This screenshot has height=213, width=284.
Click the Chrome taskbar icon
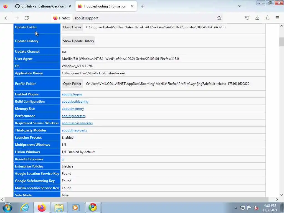coord(93,207)
